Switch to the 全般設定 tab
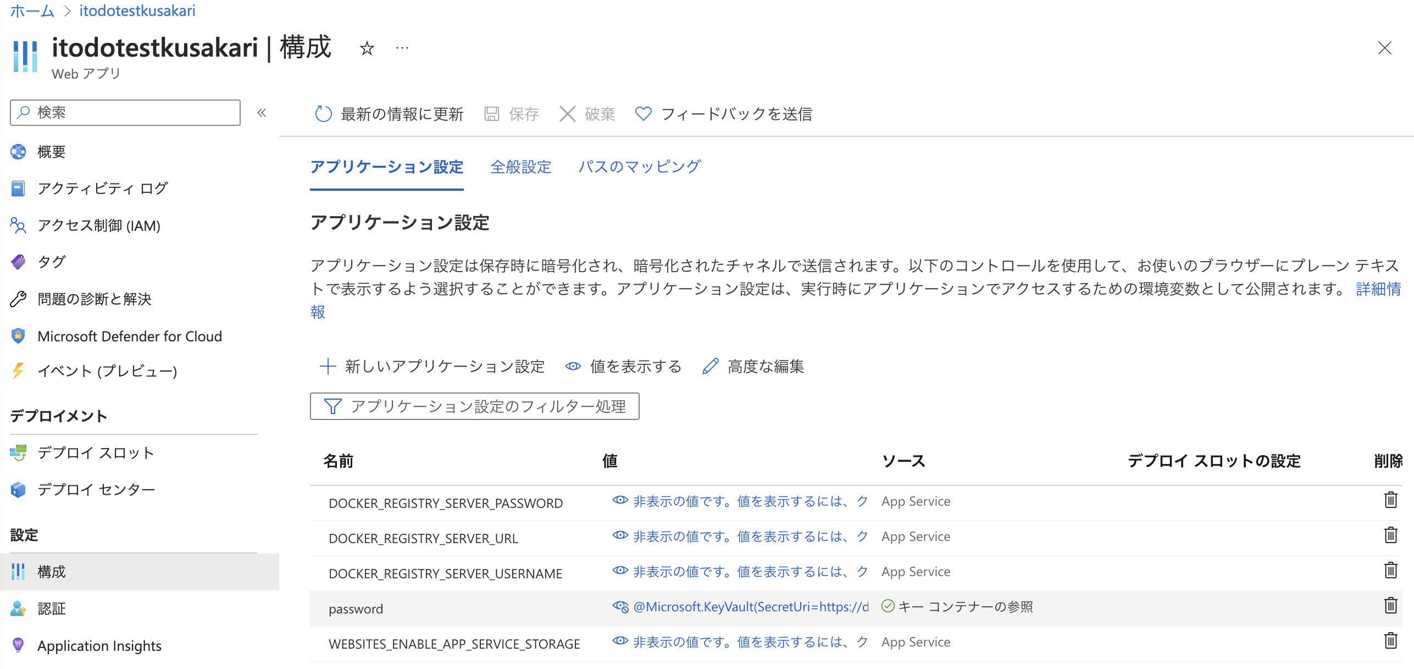This screenshot has width=1414, height=669. [520, 167]
